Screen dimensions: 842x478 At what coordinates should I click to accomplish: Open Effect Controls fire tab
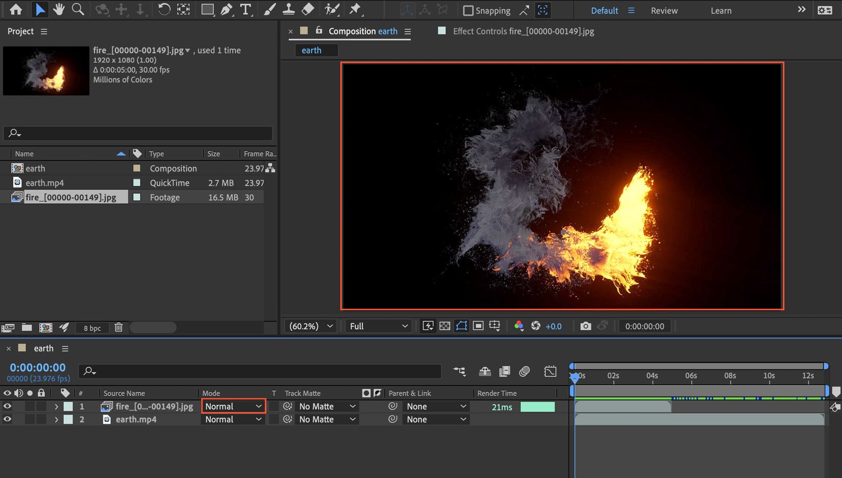pyautogui.click(x=523, y=31)
